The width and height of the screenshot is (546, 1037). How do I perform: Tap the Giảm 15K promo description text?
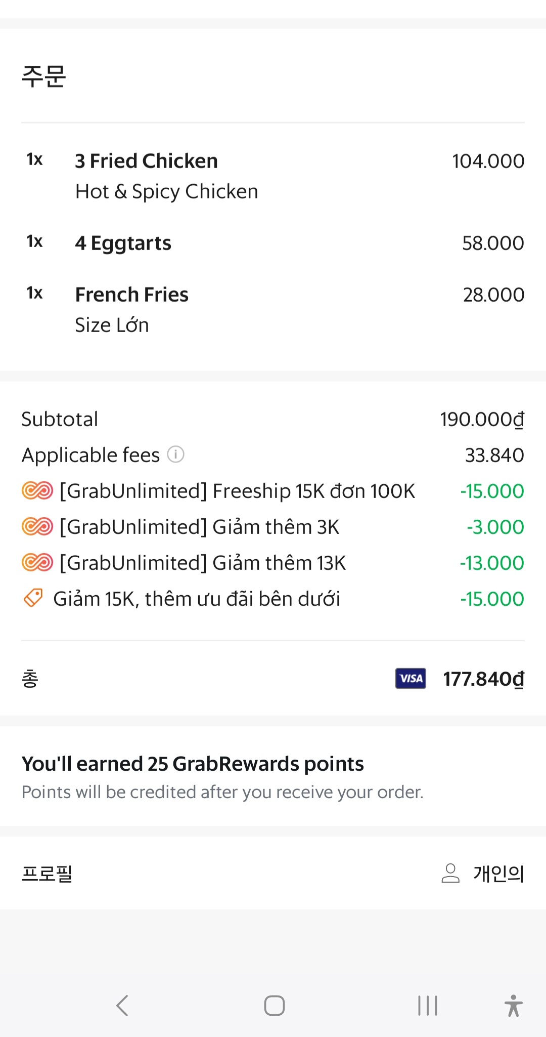[197, 599]
